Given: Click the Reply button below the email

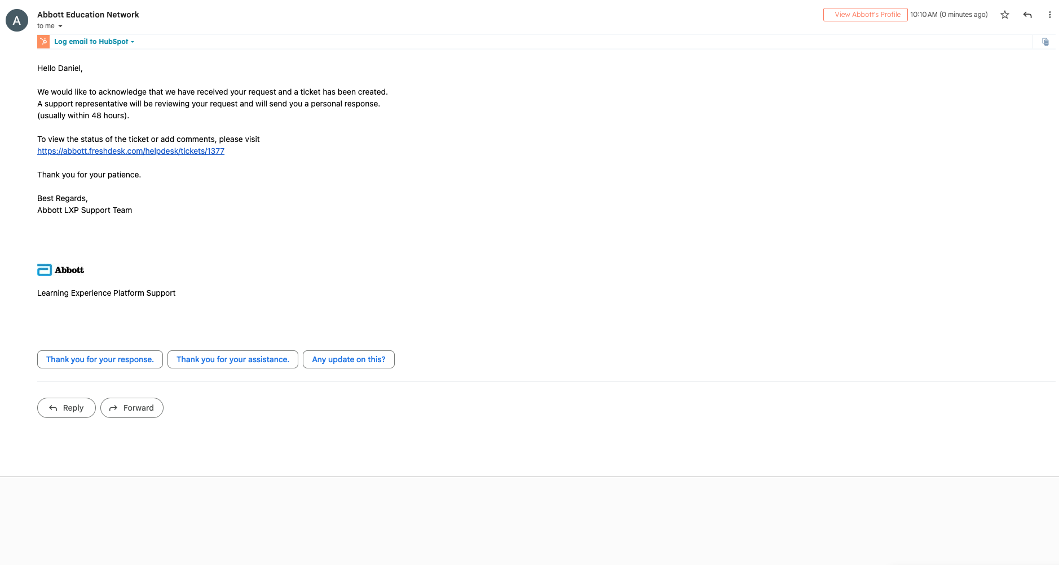Looking at the screenshot, I should coord(67,408).
